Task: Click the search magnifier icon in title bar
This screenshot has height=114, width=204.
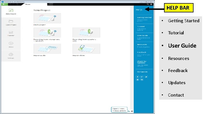Action: pyautogui.click(x=148, y=4)
